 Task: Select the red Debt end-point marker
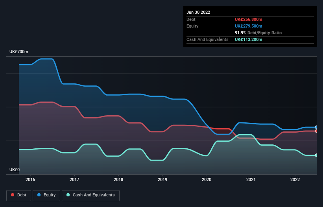click(x=316, y=131)
